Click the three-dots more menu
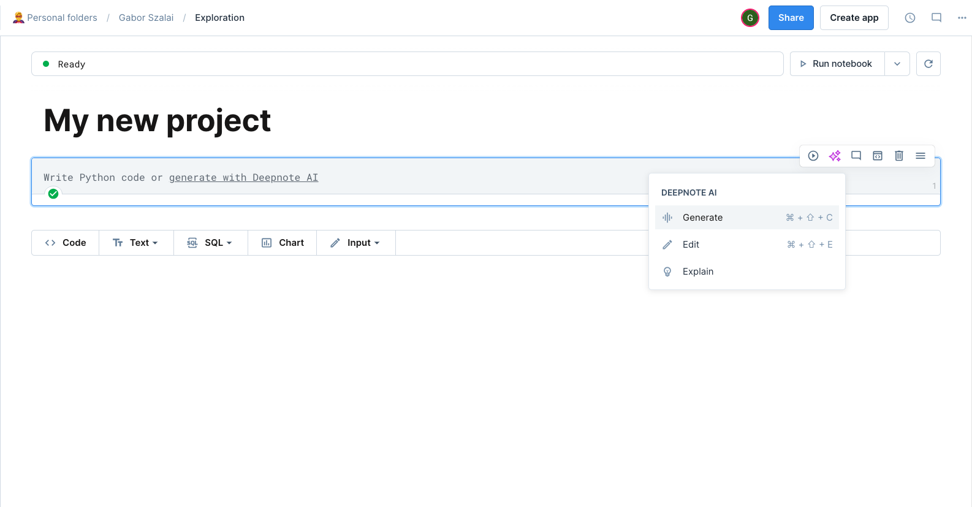Viewport: 972px width, 507px height. [962, 18]
